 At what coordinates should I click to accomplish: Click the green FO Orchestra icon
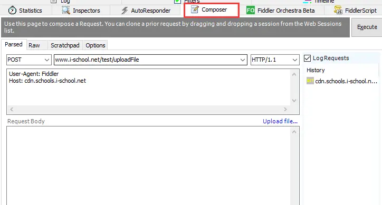pos(251,11)
